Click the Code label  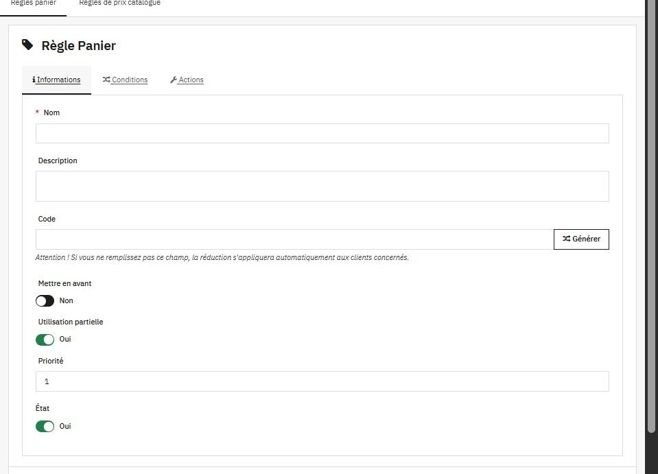pyautogui.click(x=47, y=219)
